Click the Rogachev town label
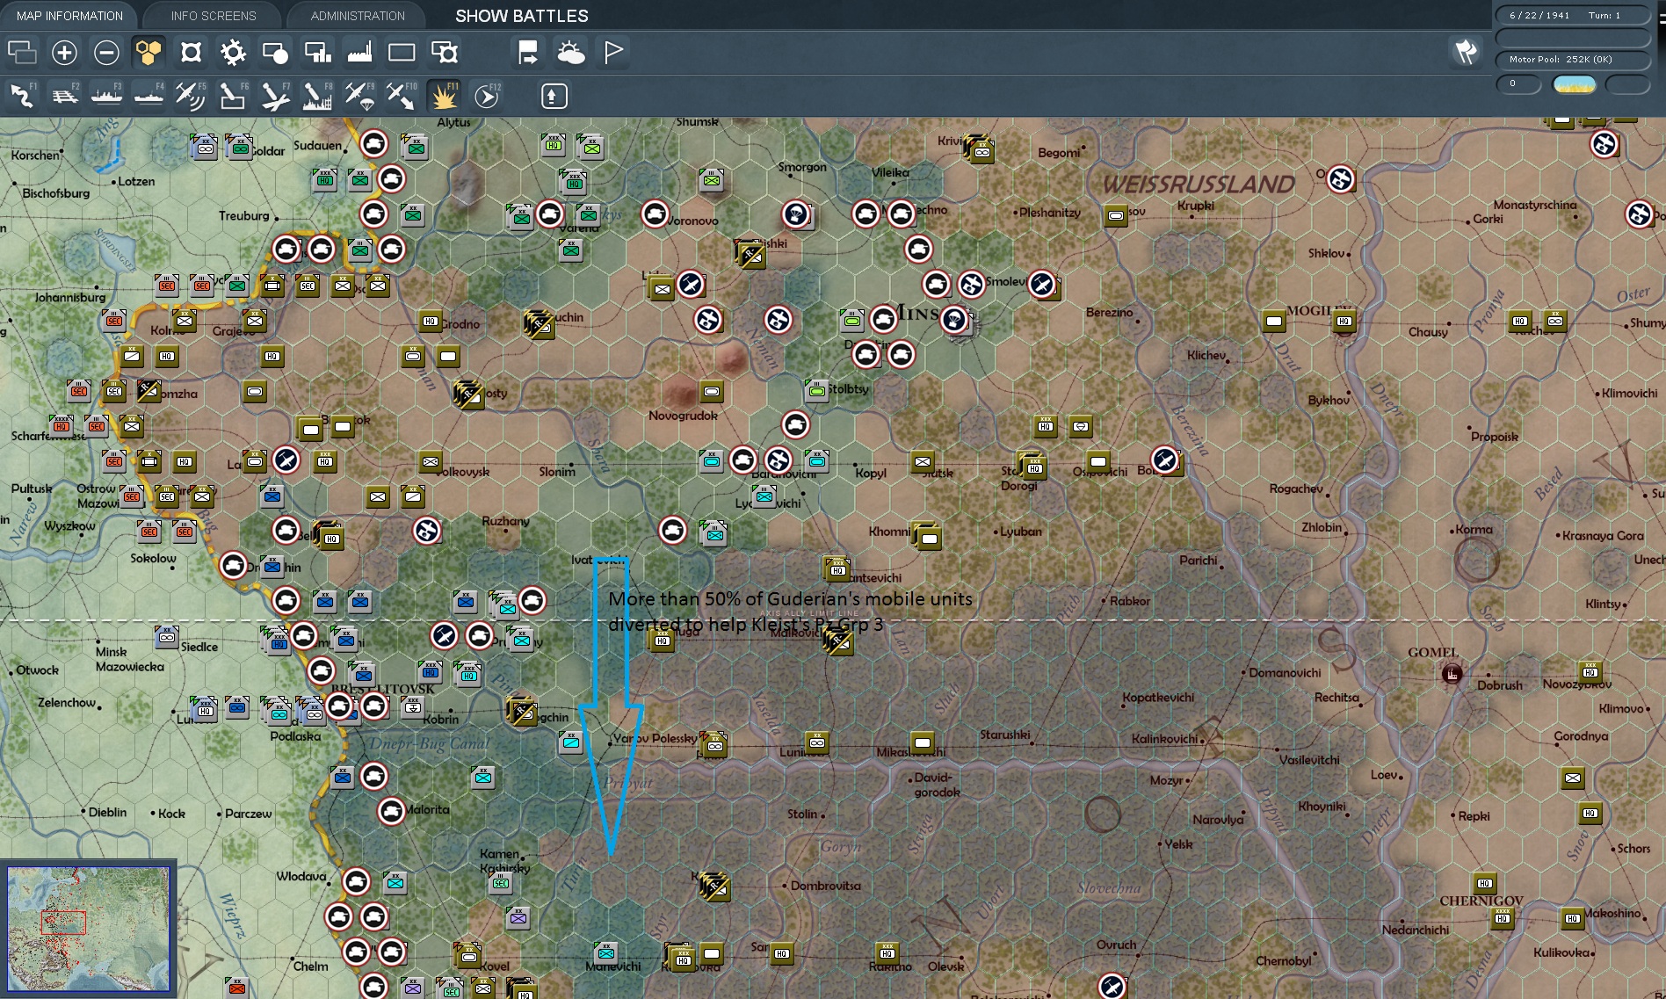1666x999 pixels. (x=1295, y=489)
